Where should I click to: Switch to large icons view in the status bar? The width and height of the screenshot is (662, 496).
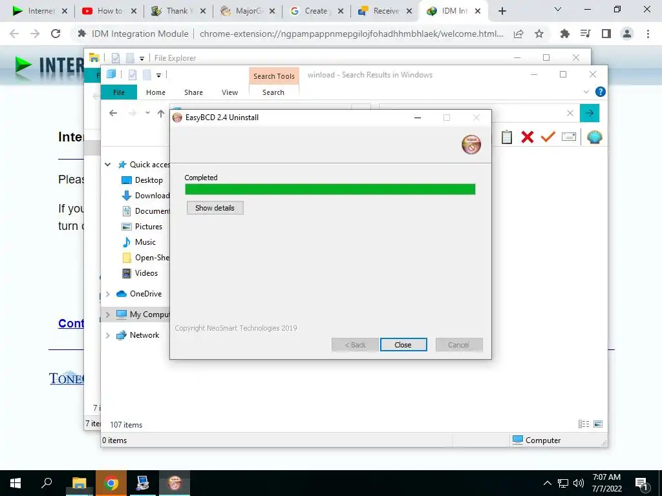(x=598, y=424)
